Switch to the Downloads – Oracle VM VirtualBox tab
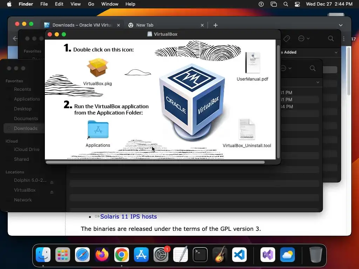This screenshot has height=269, width=359. (x=82, y=25)
